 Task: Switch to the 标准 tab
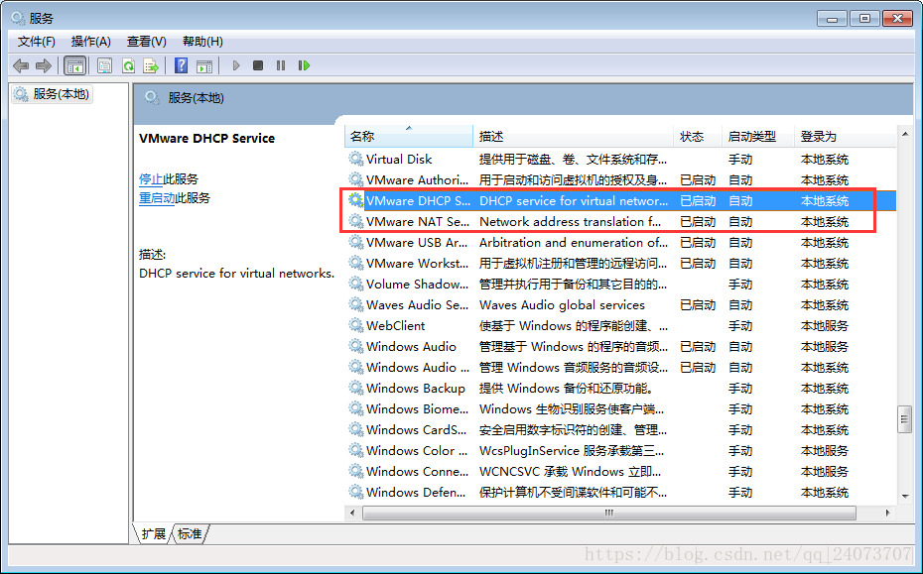[x=190, y=533]
